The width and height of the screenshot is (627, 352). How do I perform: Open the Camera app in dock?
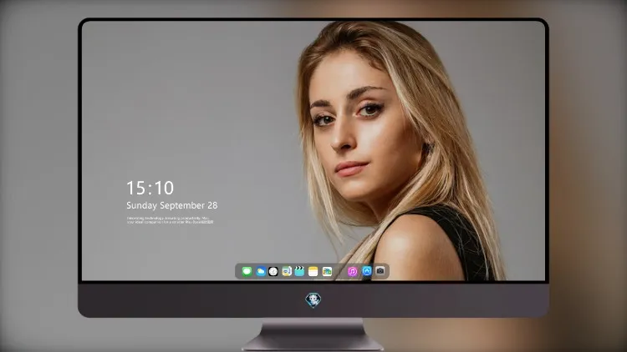(x=380, y=271)
